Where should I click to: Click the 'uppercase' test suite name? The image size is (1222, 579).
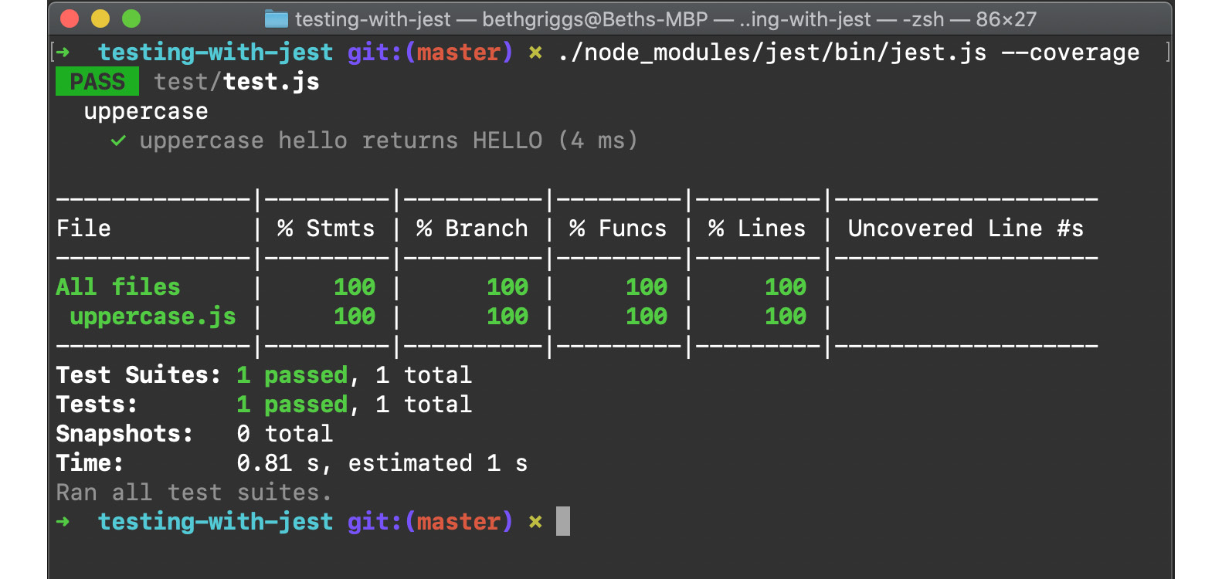pyautogui.click(x=146, y=112)
